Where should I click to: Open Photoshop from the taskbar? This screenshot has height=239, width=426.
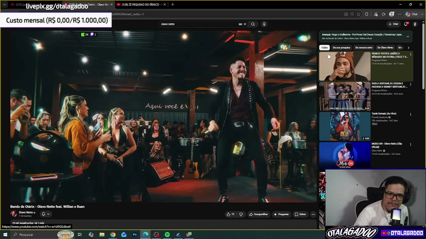coord(135,235)
